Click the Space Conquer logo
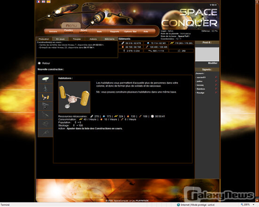 coord(189,18)
